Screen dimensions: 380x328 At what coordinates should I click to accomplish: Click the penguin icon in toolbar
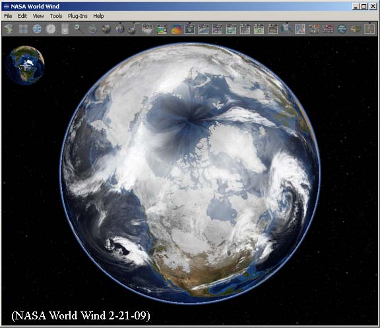(286, 28)
